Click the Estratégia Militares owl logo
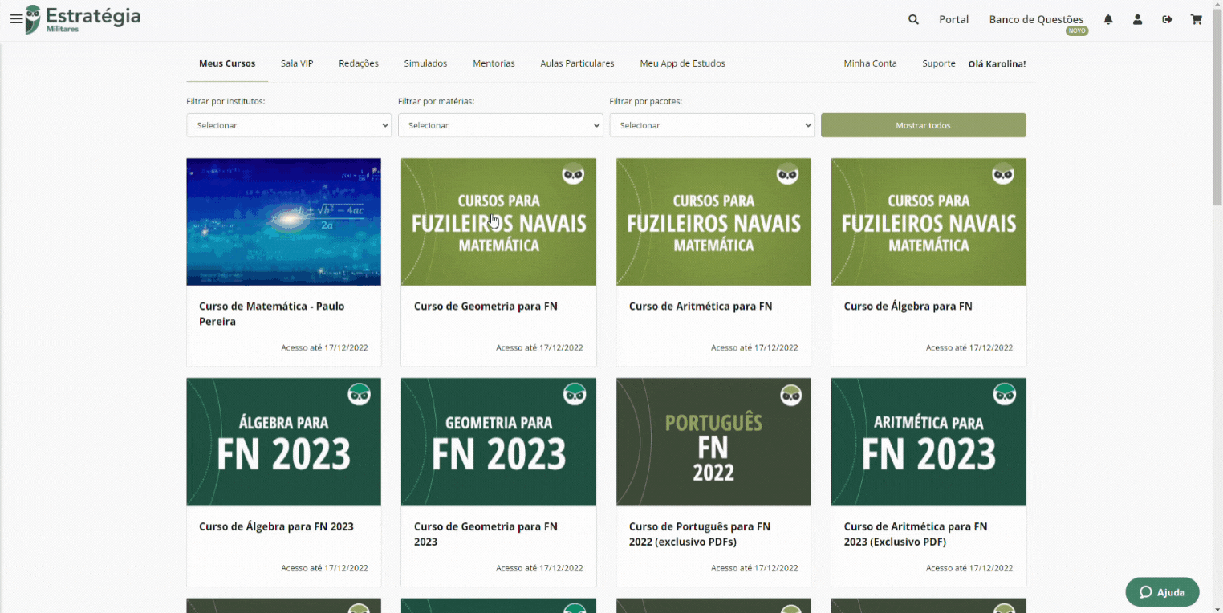The width and height of the screenshot is (1223, 613). tap(83, 19)
